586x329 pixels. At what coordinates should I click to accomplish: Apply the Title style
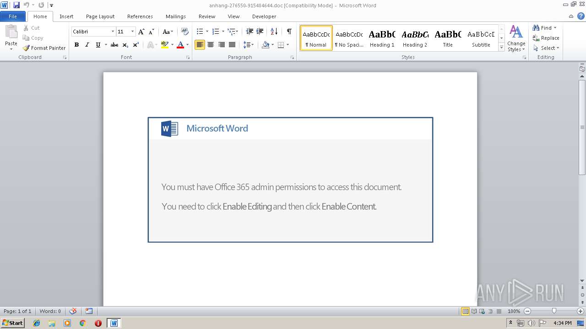448,38
